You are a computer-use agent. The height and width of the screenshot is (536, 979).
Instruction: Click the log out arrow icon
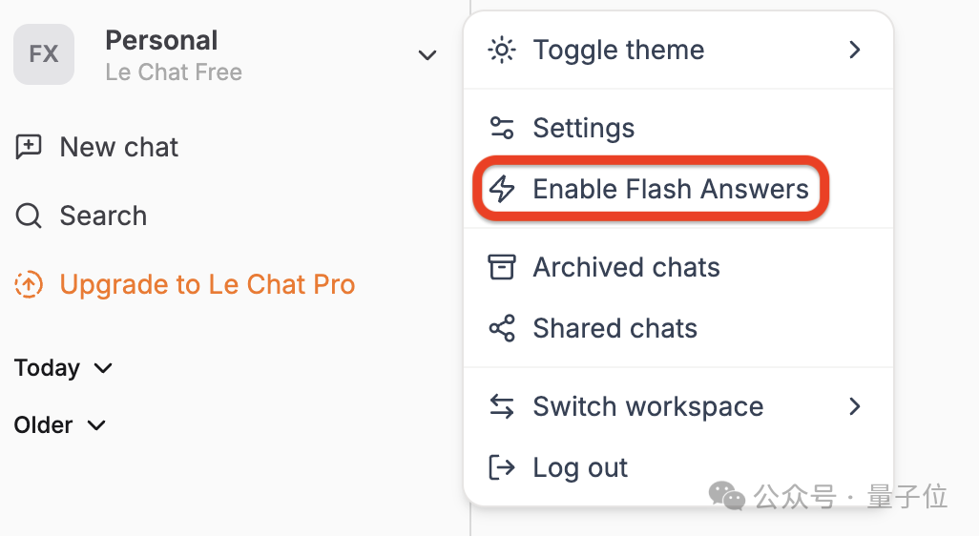pos(501,466)
